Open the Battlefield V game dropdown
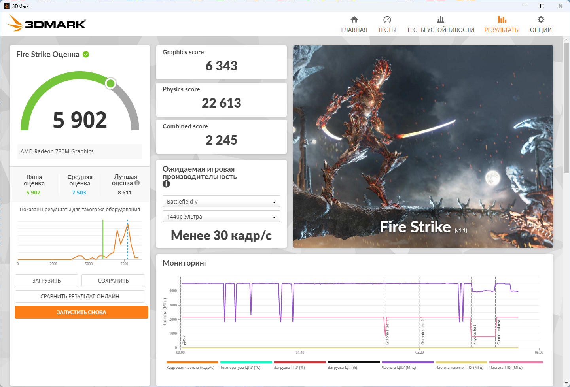Screen dimensions: 570x387 coord(221,202)
